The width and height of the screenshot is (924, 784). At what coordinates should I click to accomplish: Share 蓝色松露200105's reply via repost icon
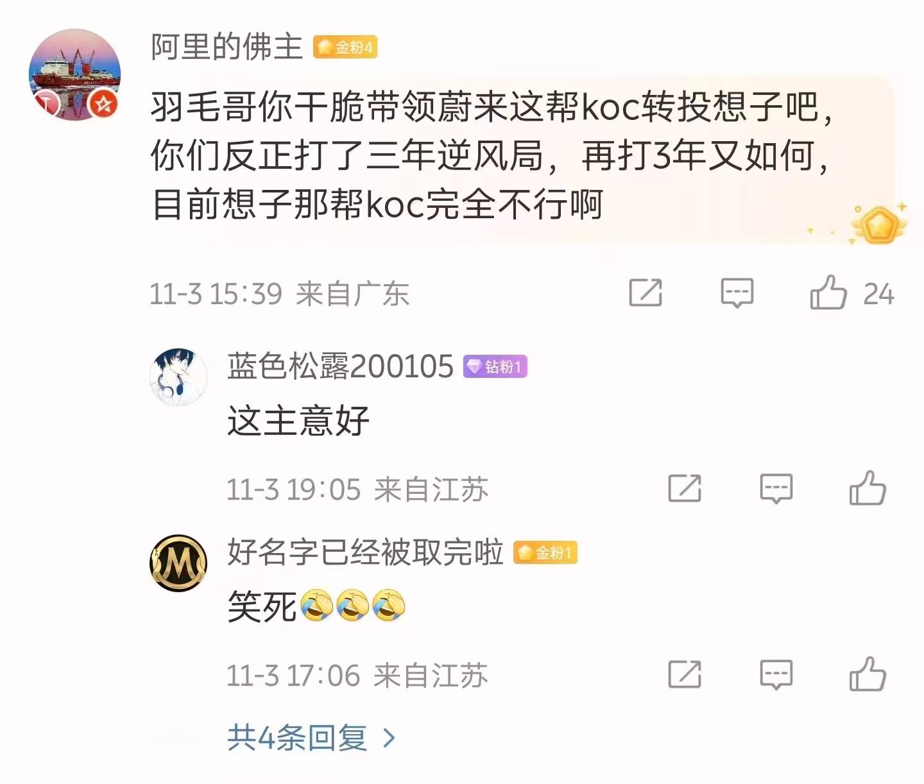click(685, 489)
